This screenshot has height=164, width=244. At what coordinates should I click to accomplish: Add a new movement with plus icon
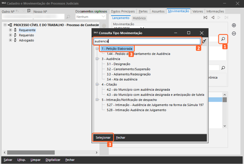(x=234, y=25)
